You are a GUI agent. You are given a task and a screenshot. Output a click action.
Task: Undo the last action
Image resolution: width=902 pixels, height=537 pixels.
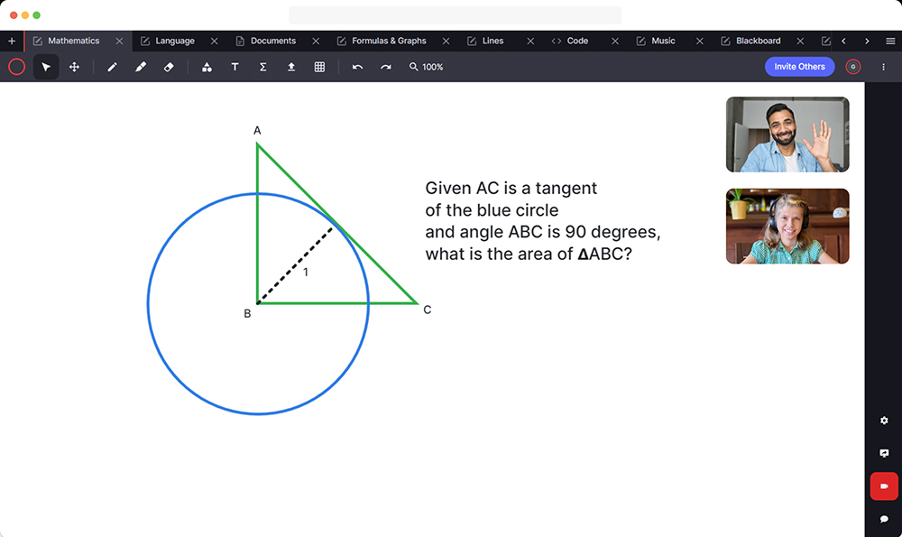click(357, 67)
